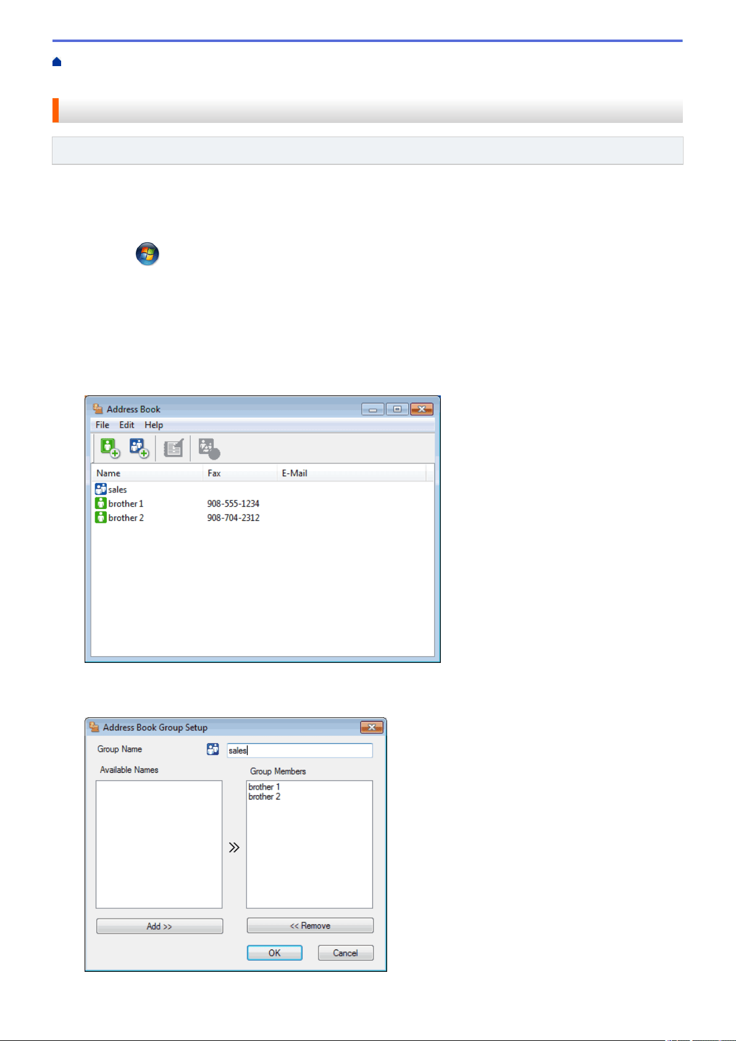Viewport: 736px width, 1041px height.
Task: Click the Add >> button
Action: pyautogui.click(x=159, y=926)
